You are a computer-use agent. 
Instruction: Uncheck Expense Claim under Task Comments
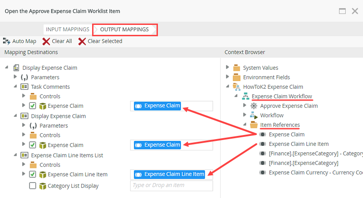point(33,106)
